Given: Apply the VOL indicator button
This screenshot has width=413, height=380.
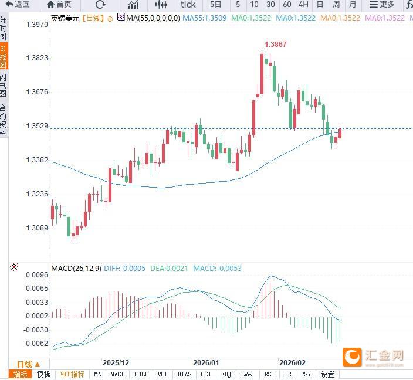Looking at the screenshot, I should pos(163,374).
